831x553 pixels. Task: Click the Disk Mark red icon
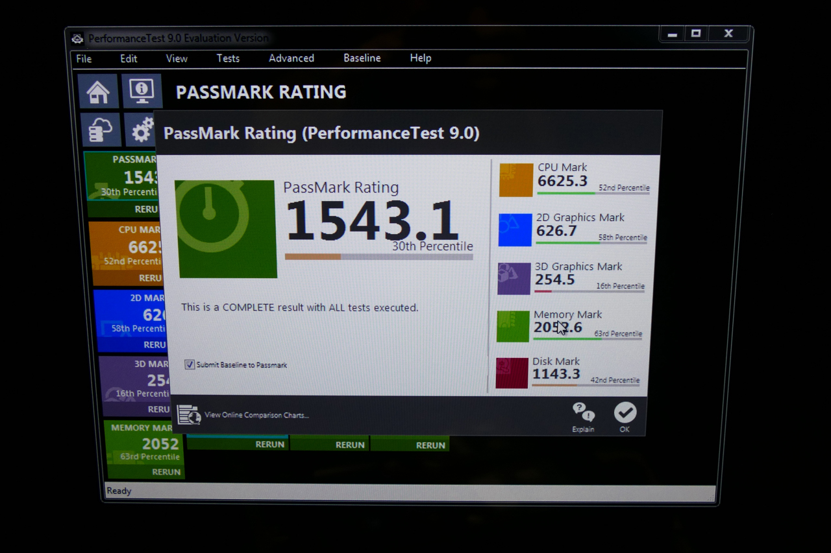512,373
